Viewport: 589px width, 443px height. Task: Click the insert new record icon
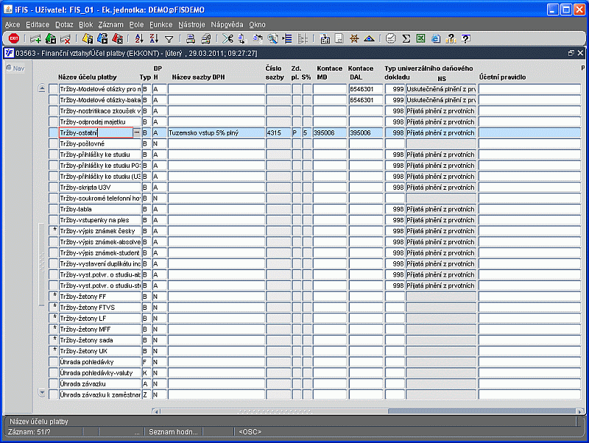[x=35, y=38]
